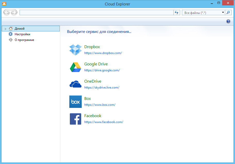Click the Dropbox logo icon
Viewport: 235px width, 164px height.
click(x=75, y=50)
